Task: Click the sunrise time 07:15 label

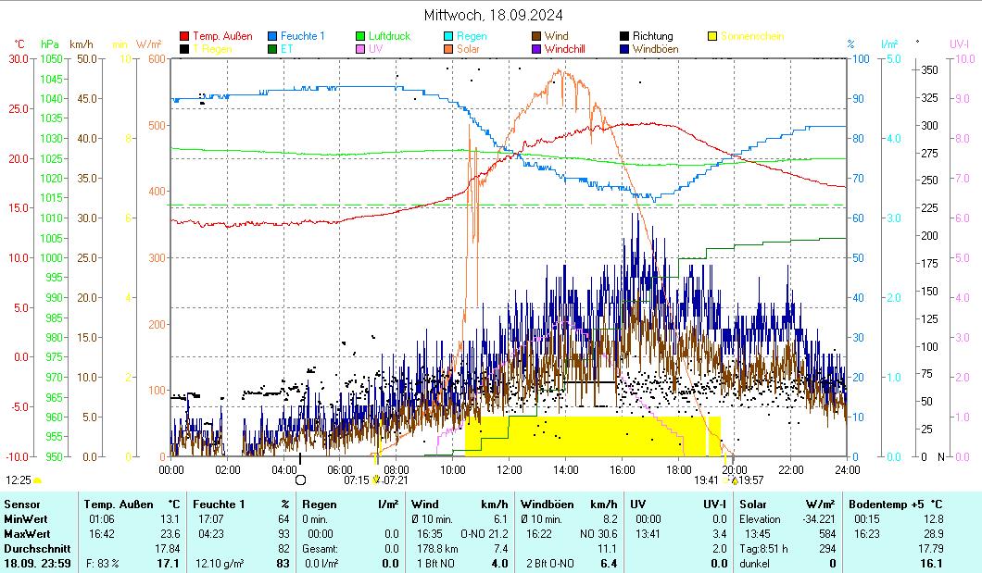Action: pos(357,480)
